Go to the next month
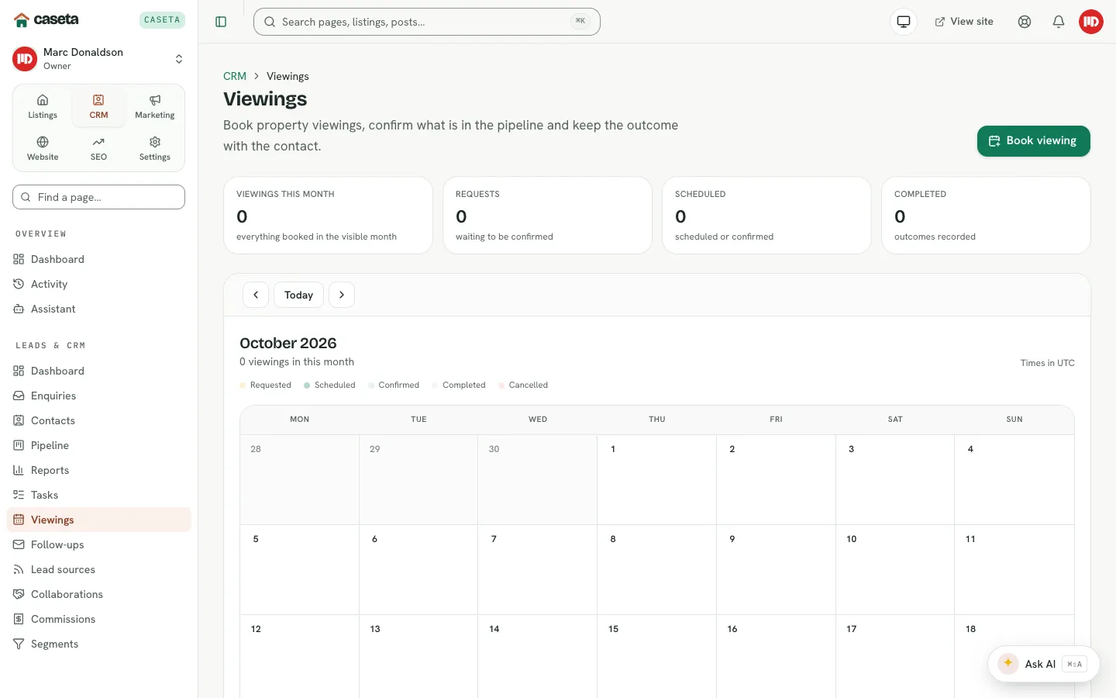1116x698 pixels. [x=342, y=295]
